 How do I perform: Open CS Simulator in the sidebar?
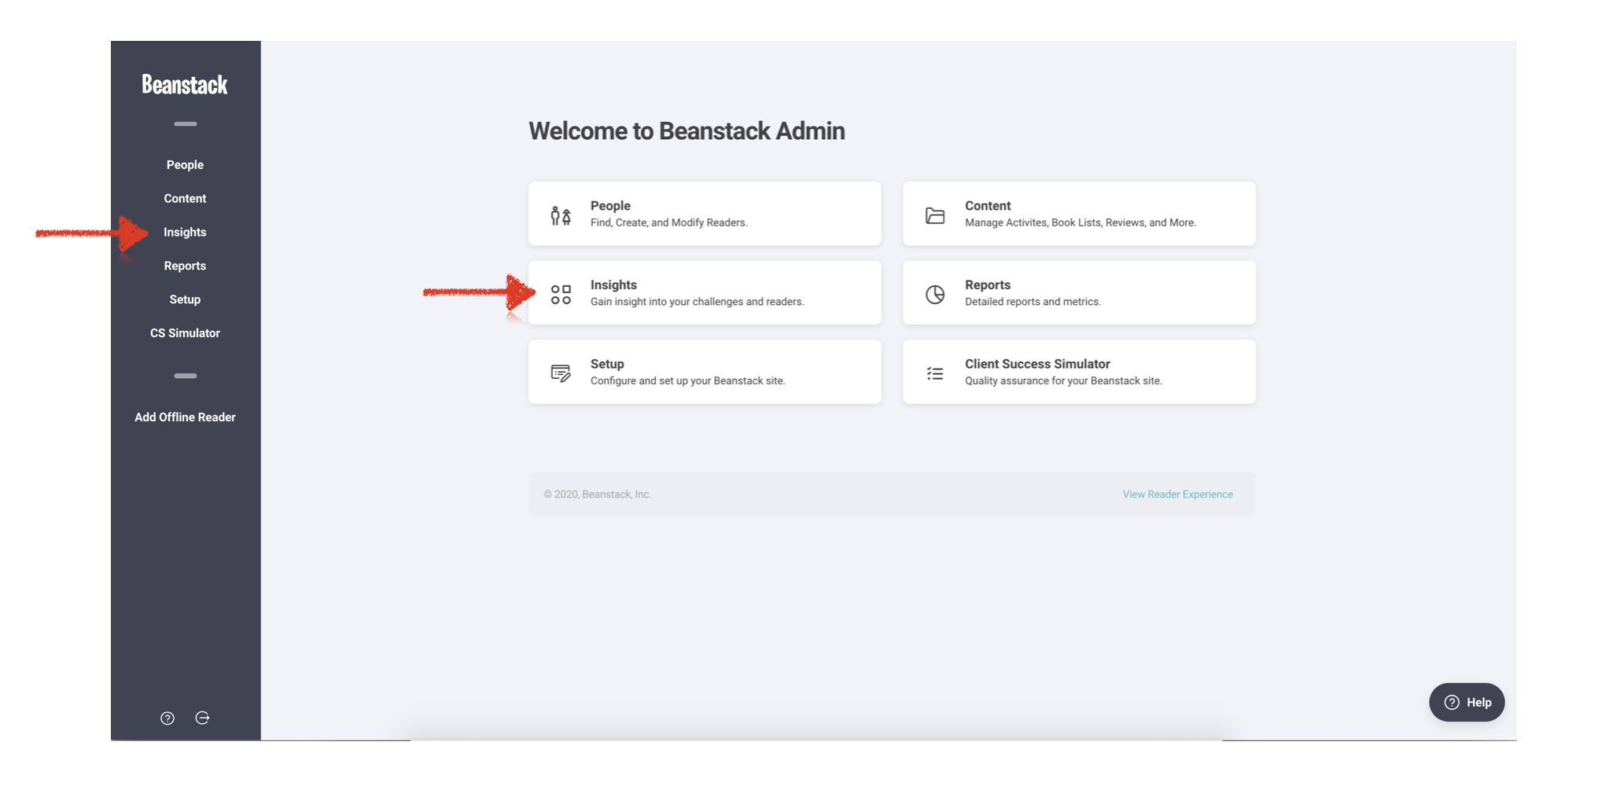tap(185, 333)
